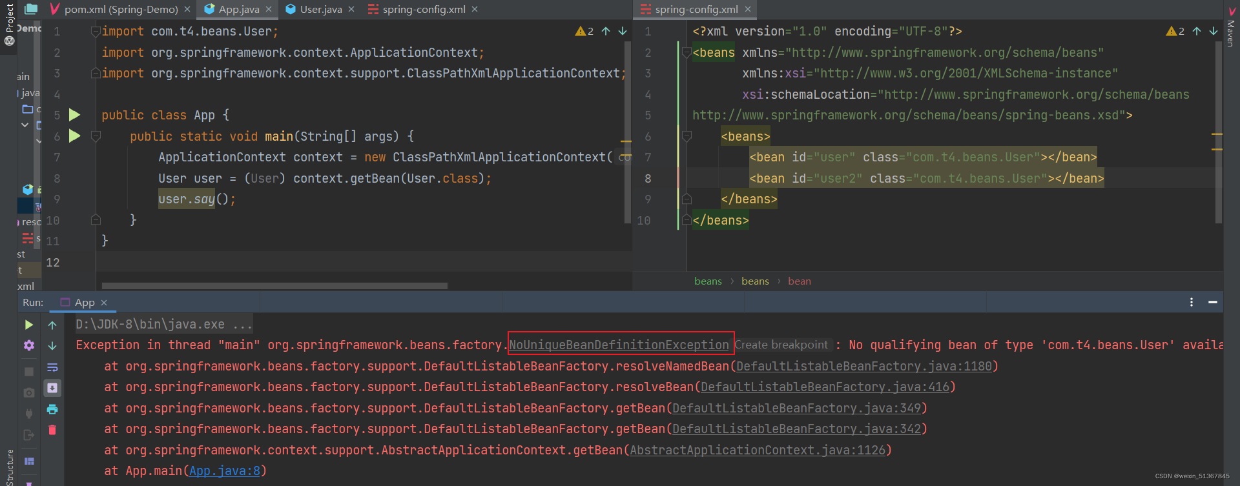The height and width of the screenshot is (486, 1240).
Task: Click the exit icon in Run toolbar
Action: tap(29, 435)
